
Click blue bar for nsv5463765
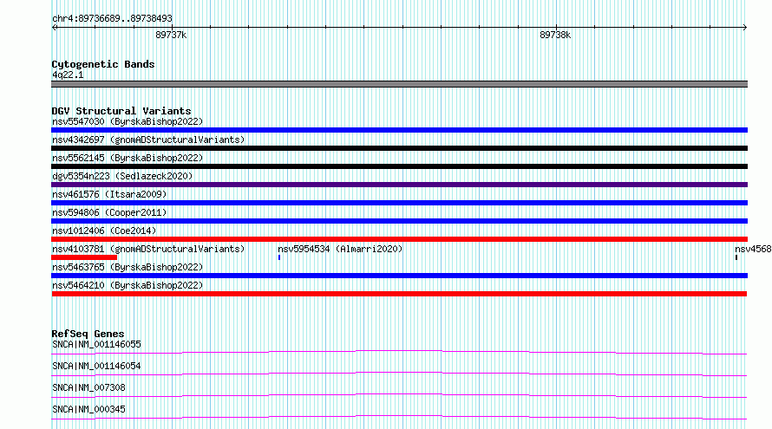399,276
